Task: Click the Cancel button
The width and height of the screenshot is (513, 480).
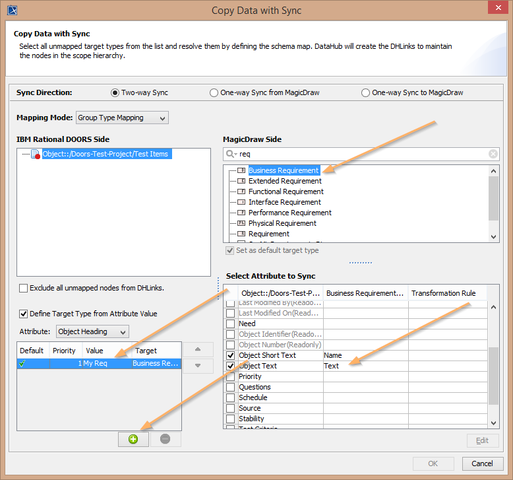Action: (x=482, y=463)
